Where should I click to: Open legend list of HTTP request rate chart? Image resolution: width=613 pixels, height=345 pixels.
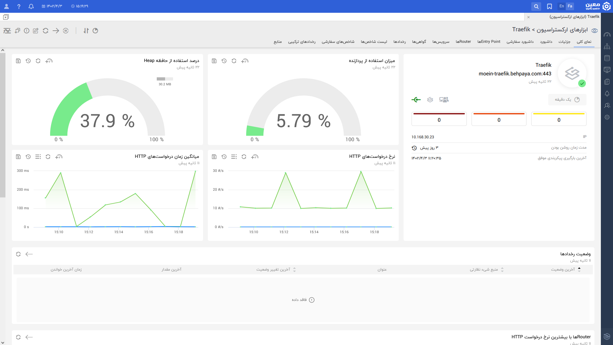click(234, 157)
